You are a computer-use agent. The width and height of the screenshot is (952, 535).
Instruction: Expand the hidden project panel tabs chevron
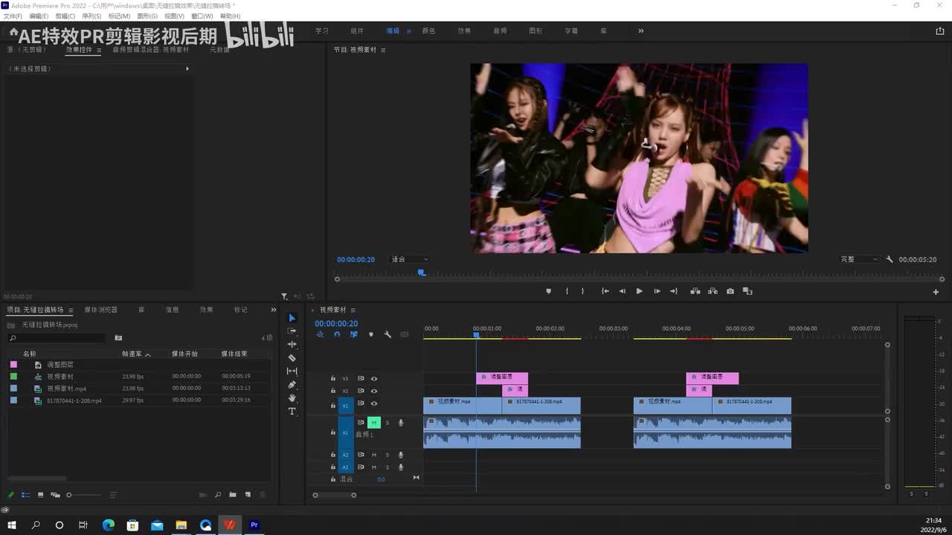[x=273, y=310]
